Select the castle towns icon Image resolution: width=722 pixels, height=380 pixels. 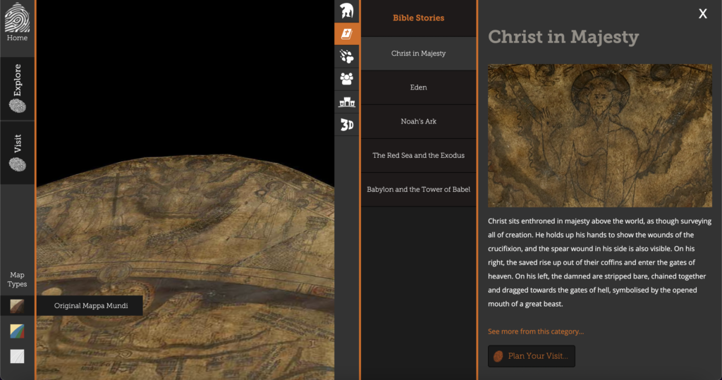(x=347, y=102)
